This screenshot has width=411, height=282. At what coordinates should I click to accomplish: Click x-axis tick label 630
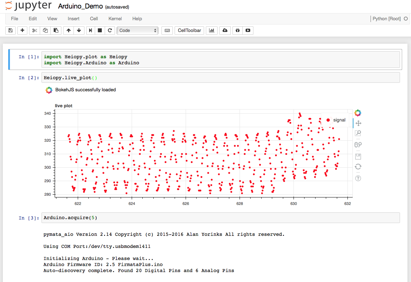[294, 204]
